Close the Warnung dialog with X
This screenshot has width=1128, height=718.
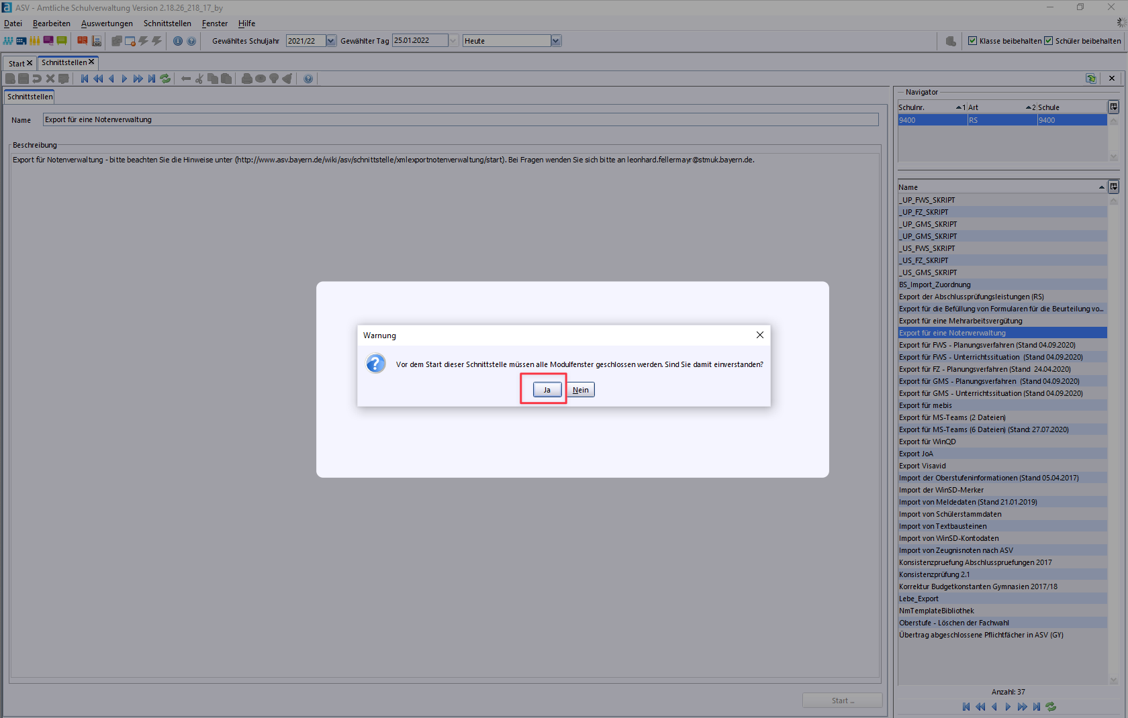click(759, 335)
